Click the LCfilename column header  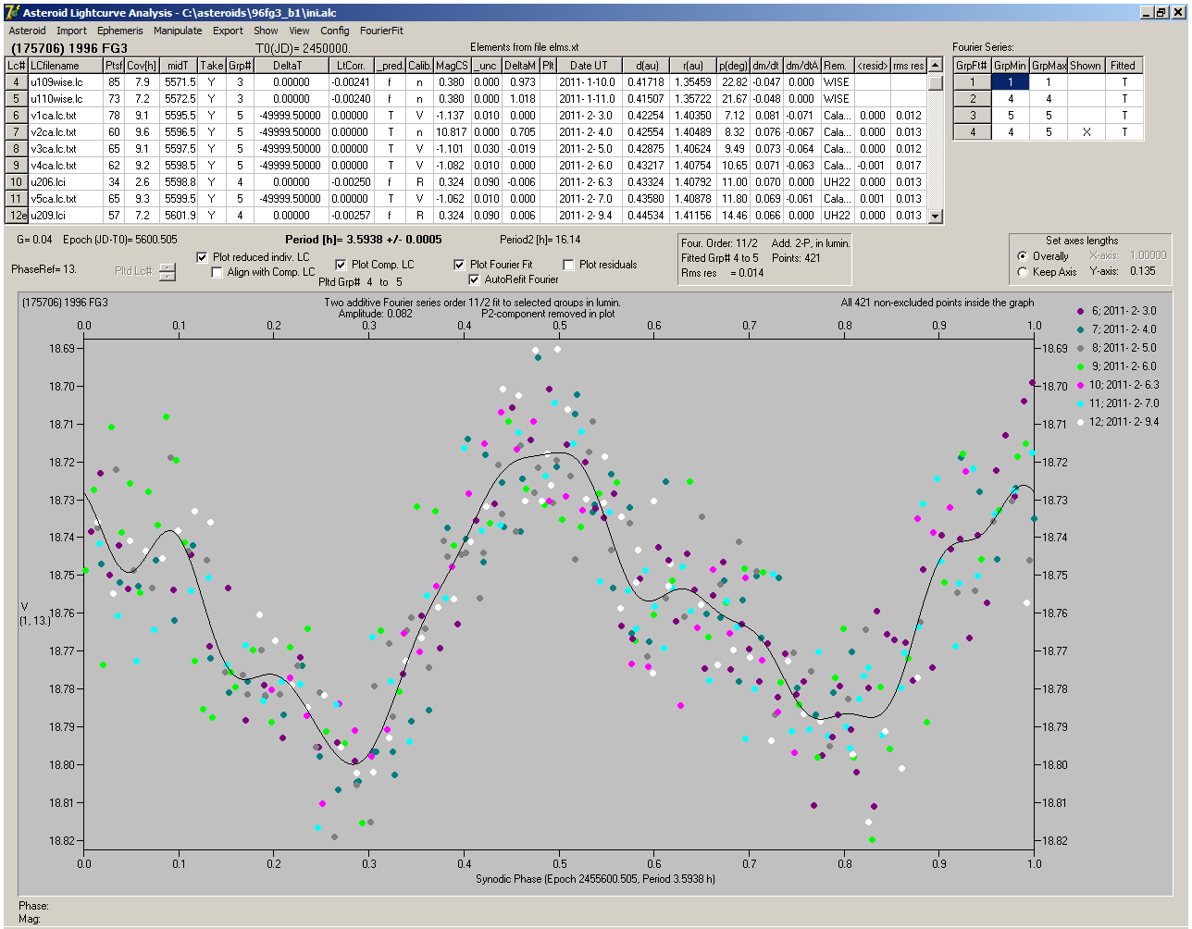66,66
